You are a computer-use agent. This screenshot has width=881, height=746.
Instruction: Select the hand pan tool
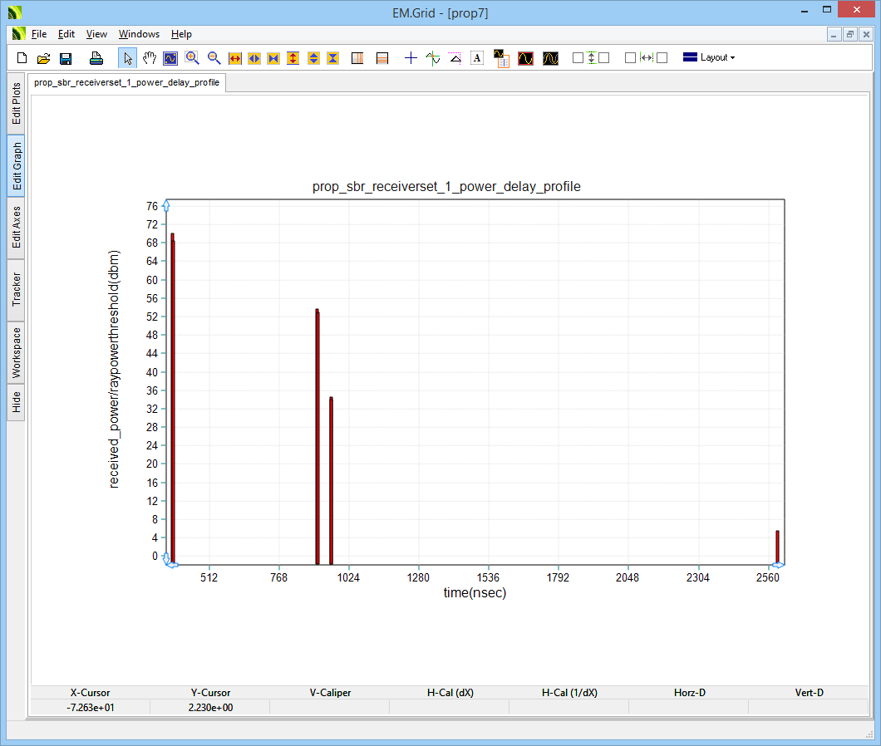click(x=150, y=58)
